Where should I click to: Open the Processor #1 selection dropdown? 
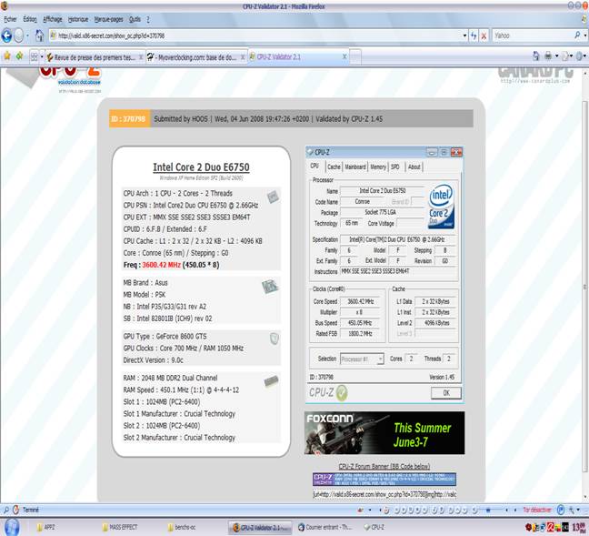(362, 359)
